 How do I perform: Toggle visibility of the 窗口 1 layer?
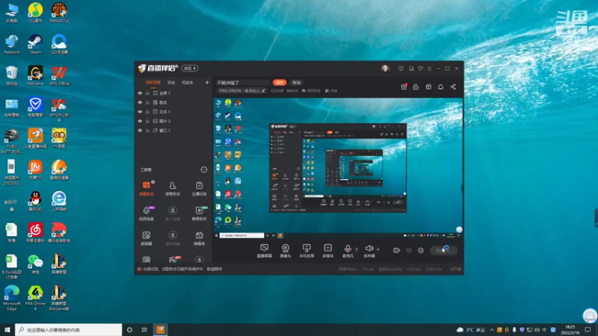click(x=140, y=130)
